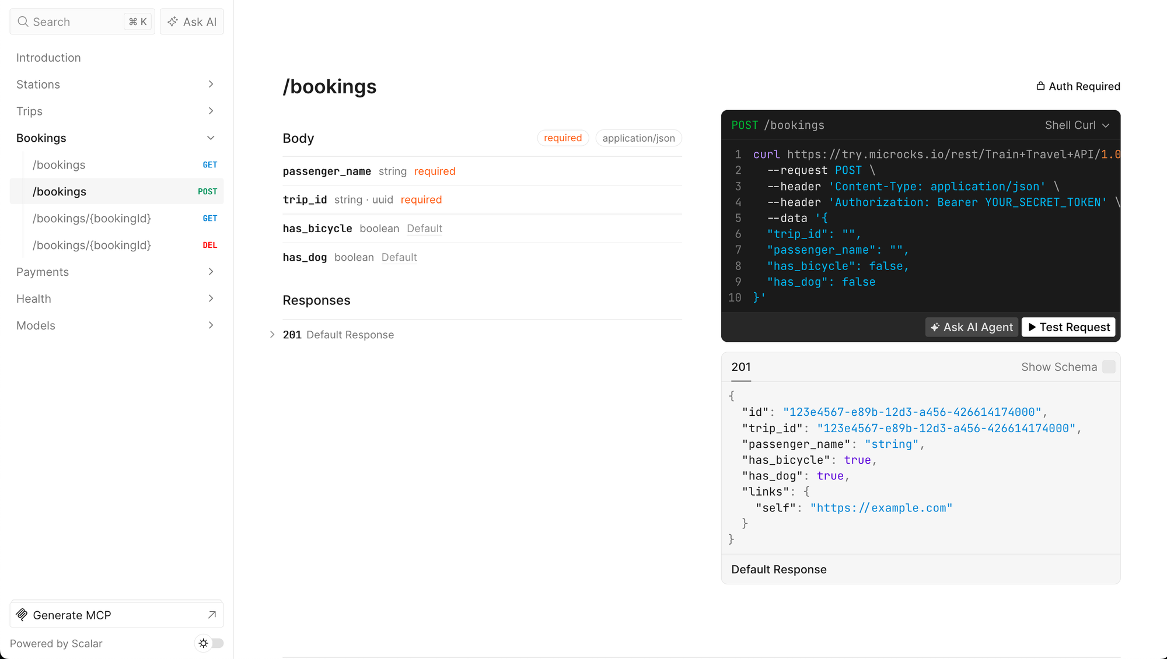Click the Default link next to has_dog
The width and height of the screenshot is (1167, 659).
[x=399, y=257]
